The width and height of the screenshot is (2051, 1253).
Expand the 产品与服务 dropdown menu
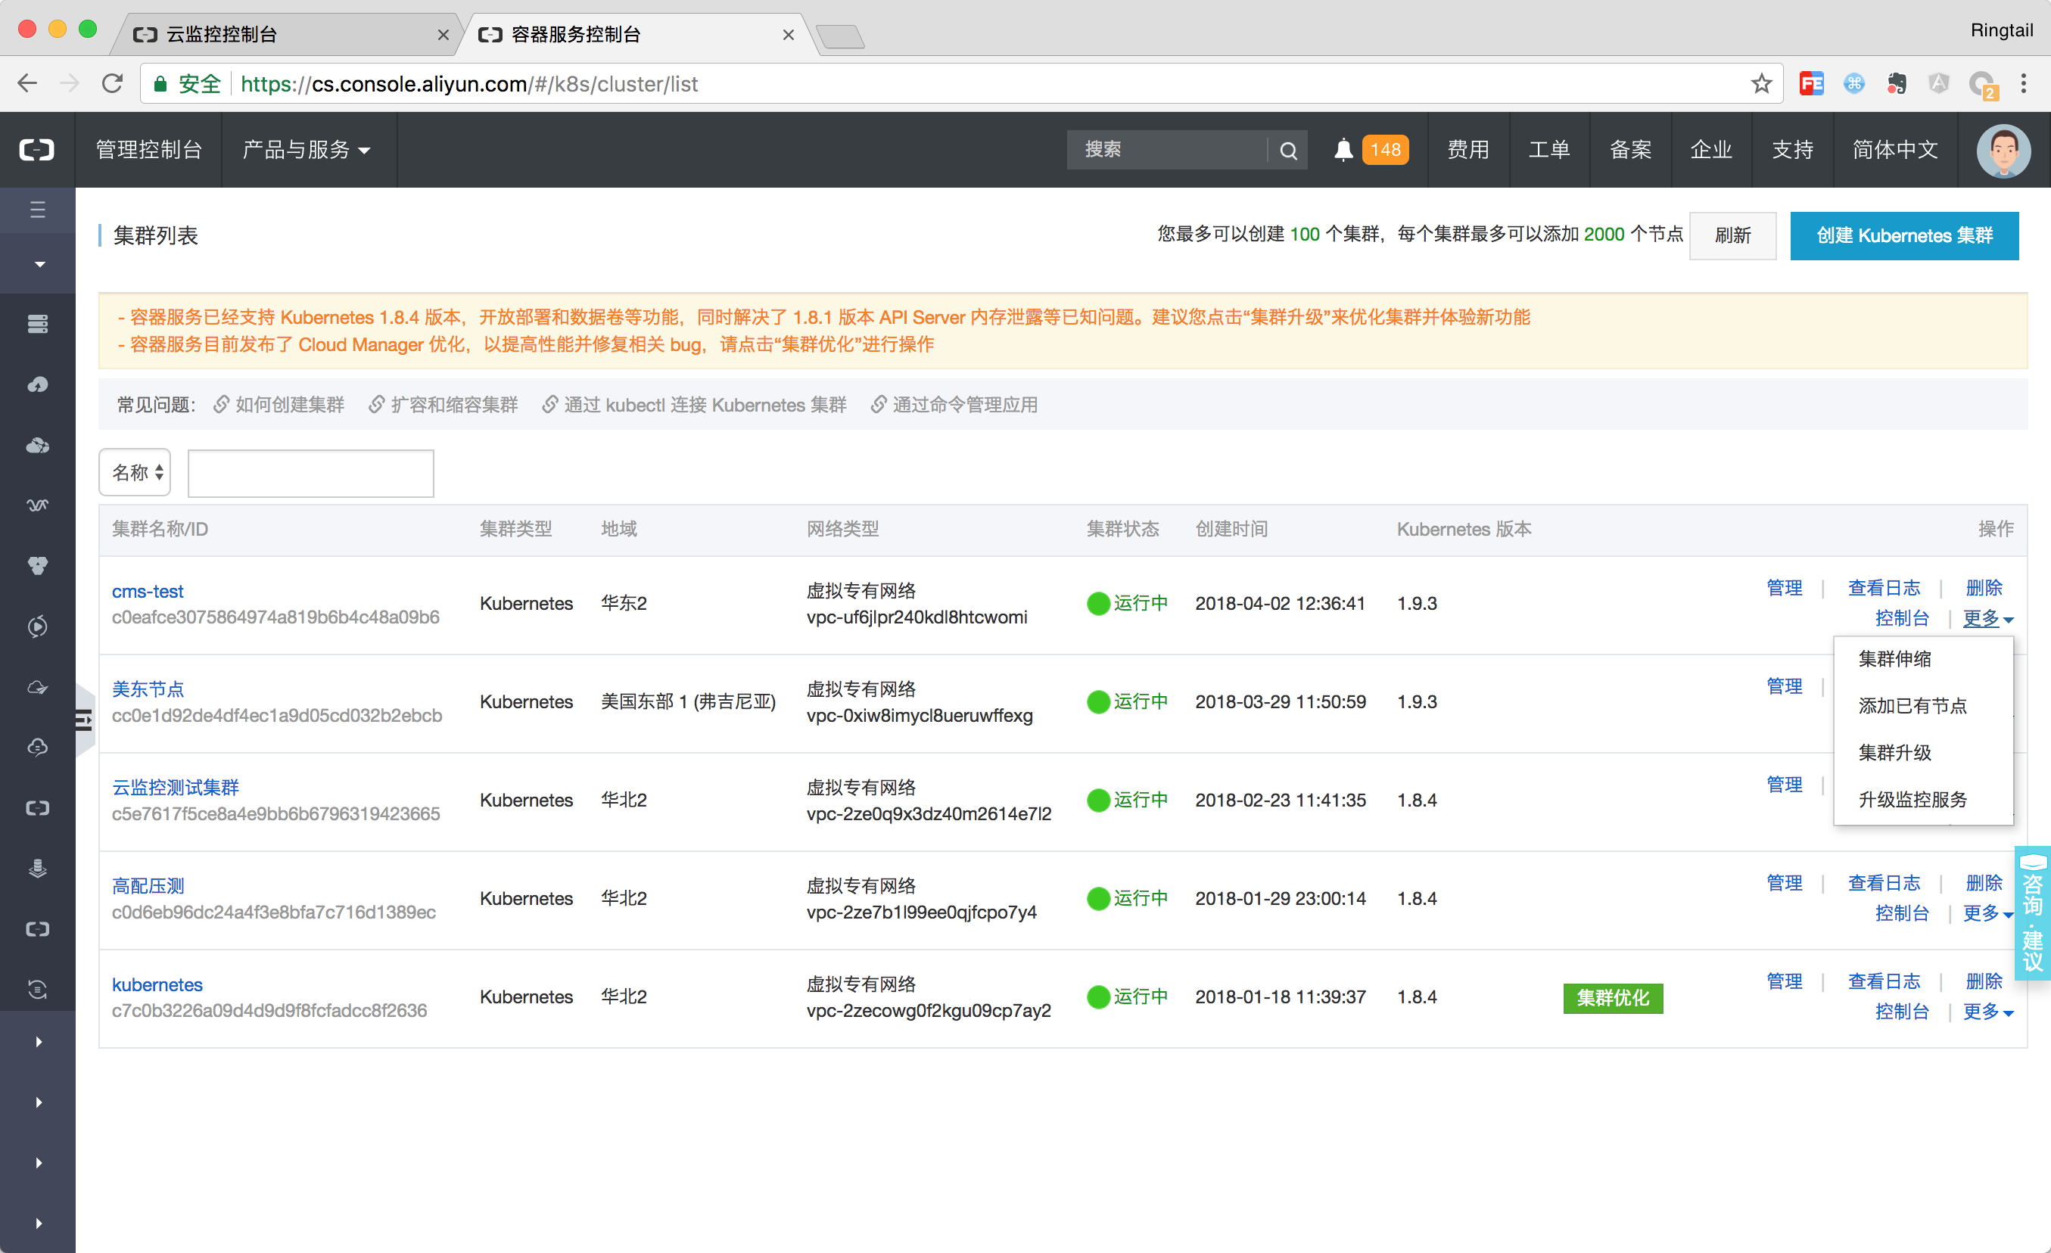306,150
